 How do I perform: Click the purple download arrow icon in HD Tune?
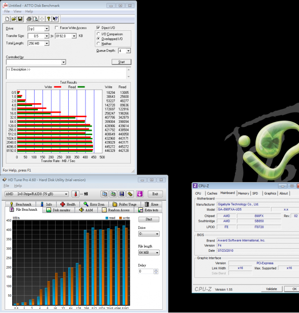coord(140,194)
